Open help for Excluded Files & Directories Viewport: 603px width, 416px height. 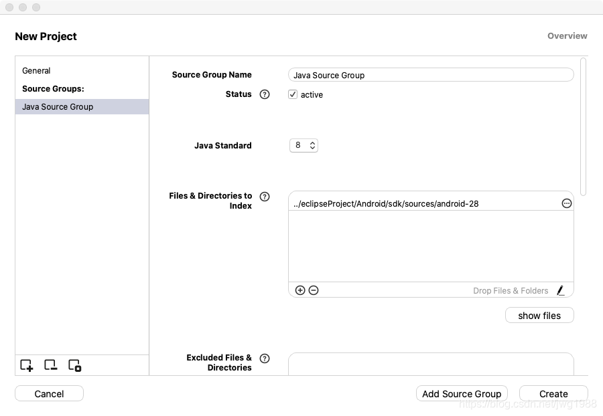pos(265,358)
